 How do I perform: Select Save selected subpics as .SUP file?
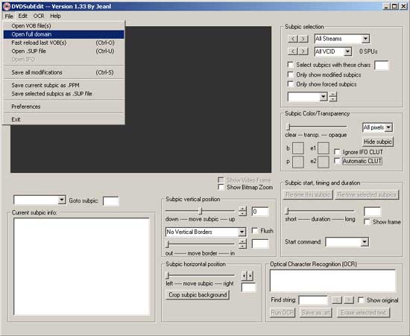click(64, 94)
